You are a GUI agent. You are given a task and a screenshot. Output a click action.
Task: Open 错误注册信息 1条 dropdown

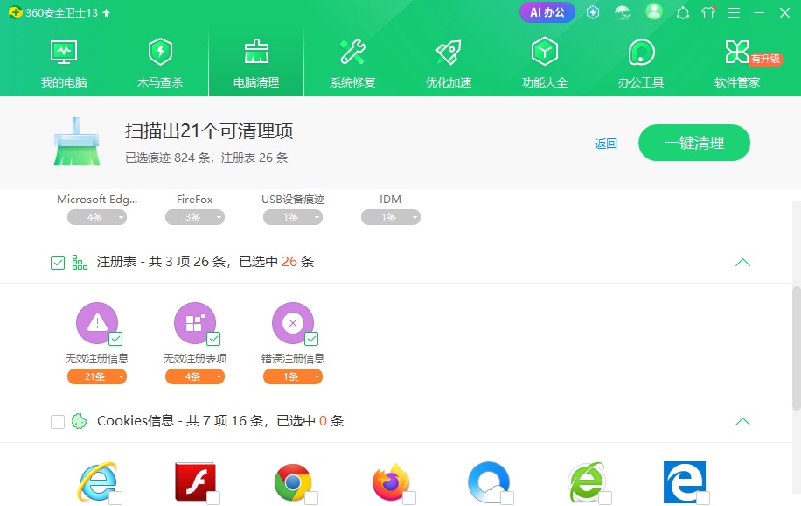pyautogui.click(x=293, y=376)
